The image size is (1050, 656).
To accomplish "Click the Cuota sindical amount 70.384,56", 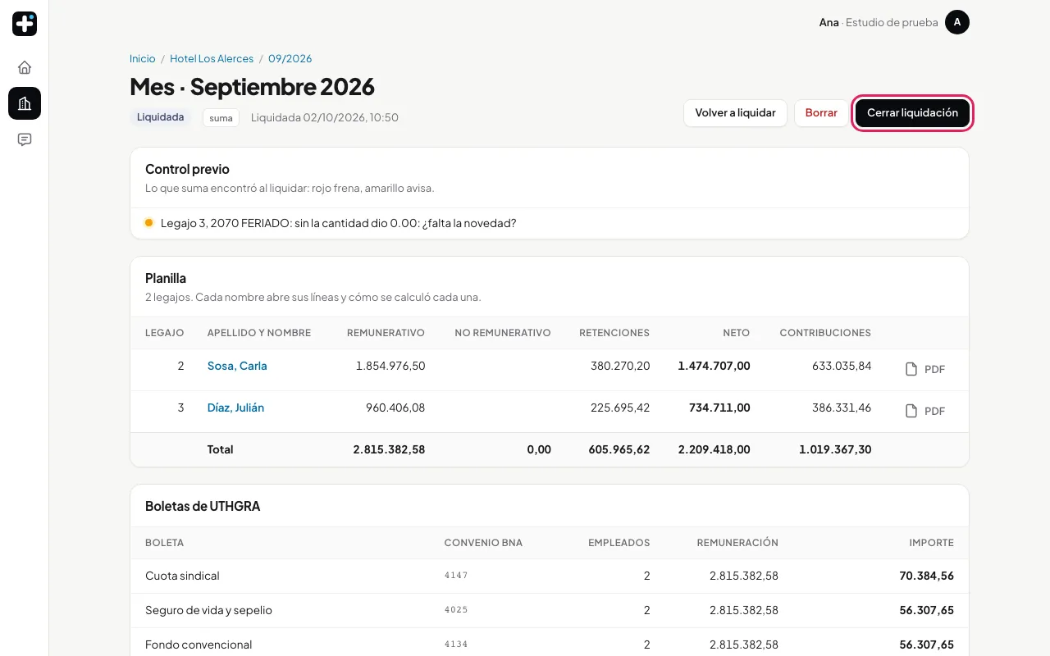I will pyautogui.click(x=926, y=576).
